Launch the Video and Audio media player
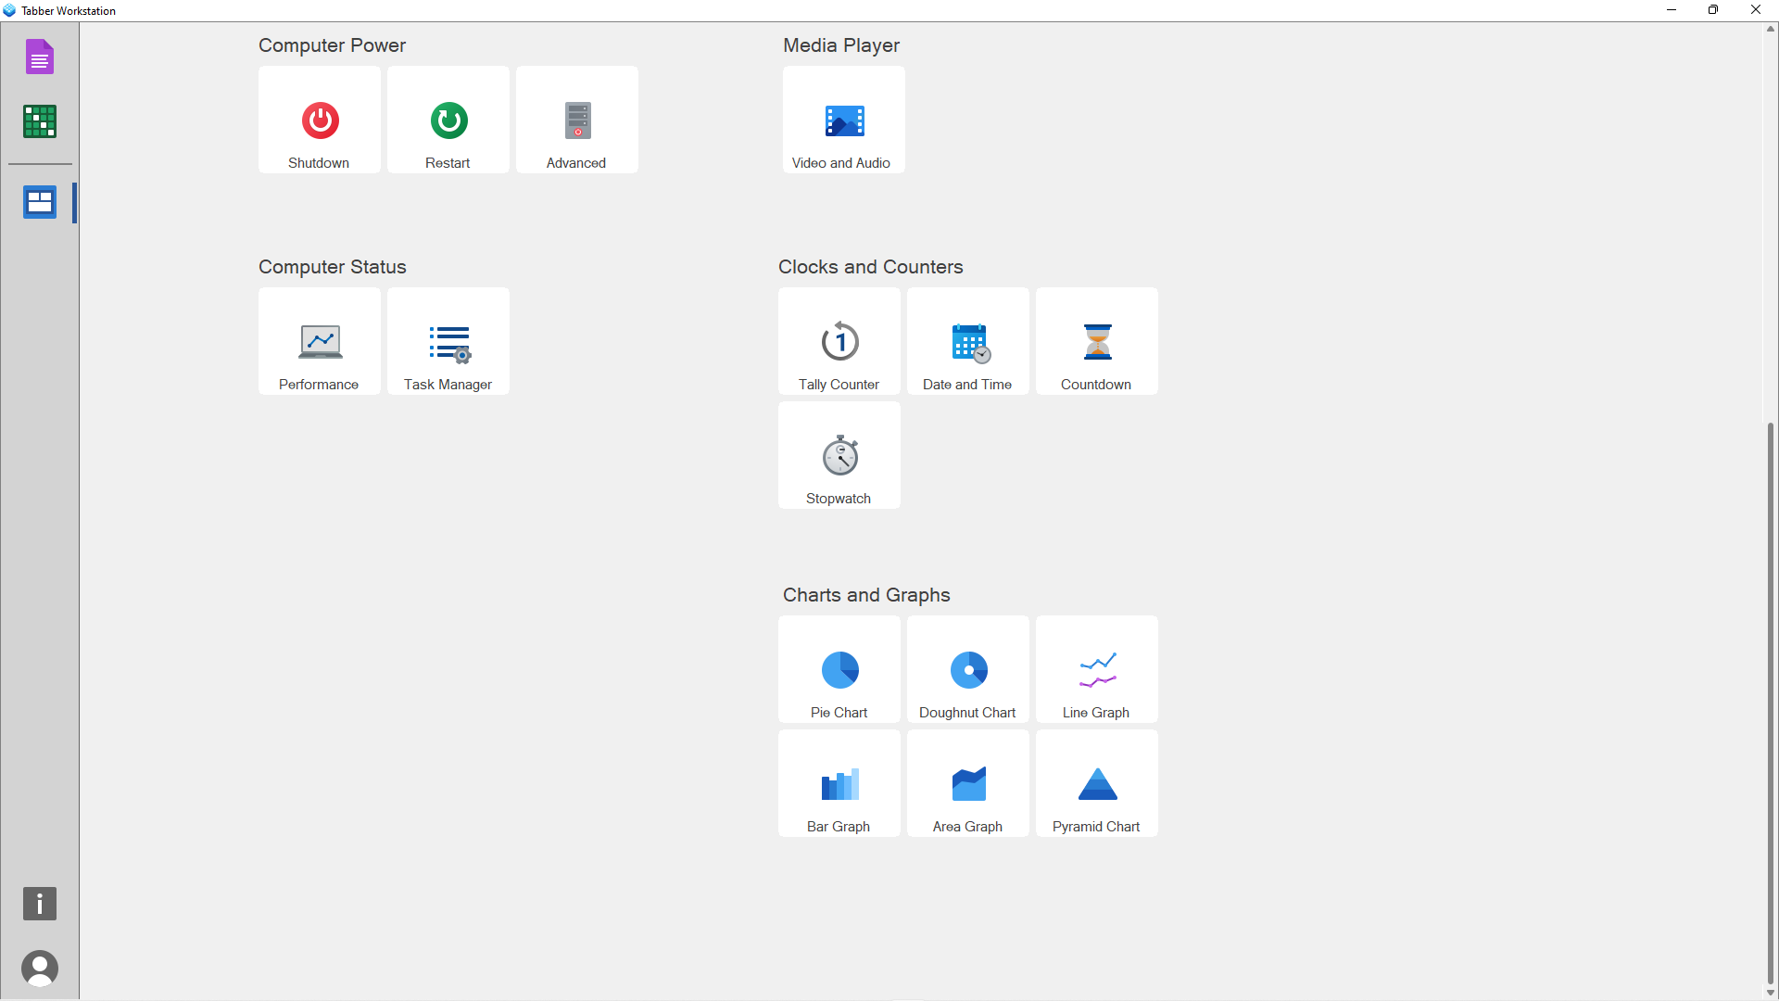 842,119
